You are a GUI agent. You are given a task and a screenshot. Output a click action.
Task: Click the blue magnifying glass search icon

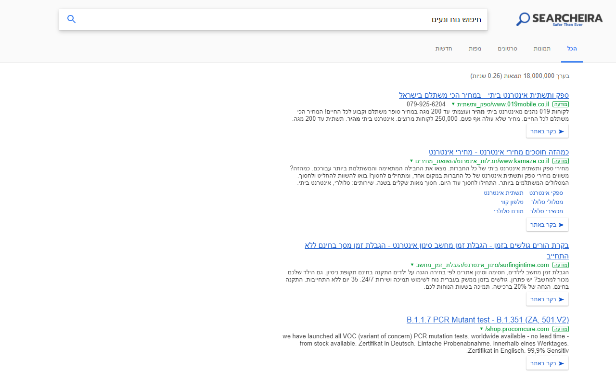pos(71,19)
